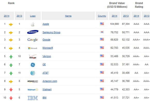The image size is (150, 101).
Task: Click the Verizon logo icon
Action: (x=33, y=56)
